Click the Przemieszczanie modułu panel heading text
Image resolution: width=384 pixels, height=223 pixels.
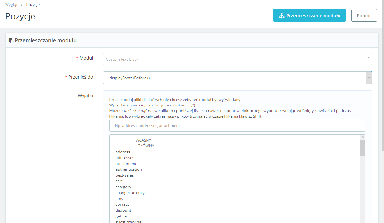pyautogui.click(x=45, y=40)
